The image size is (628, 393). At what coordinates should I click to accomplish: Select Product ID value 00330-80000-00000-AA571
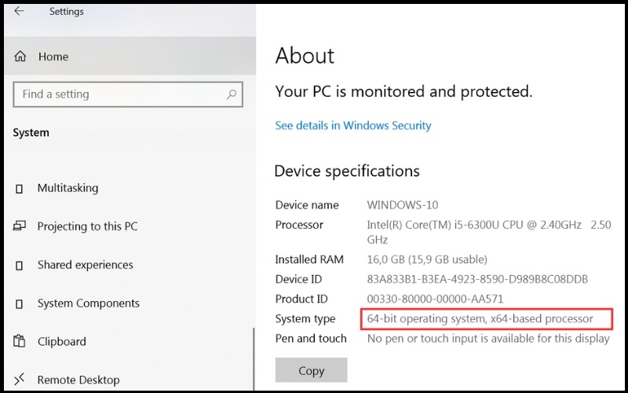click(435, 299)
